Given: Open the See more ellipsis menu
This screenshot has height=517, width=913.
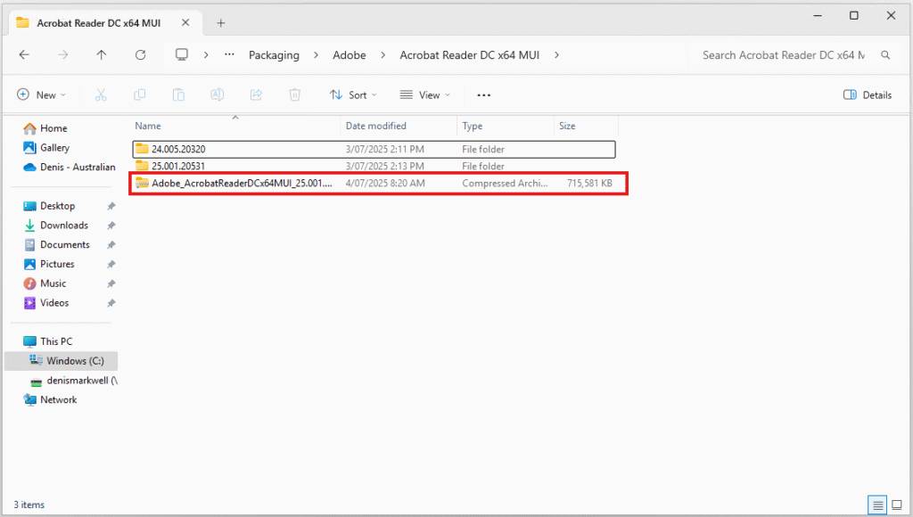Looking at the screenshot, I should (484, 94).
